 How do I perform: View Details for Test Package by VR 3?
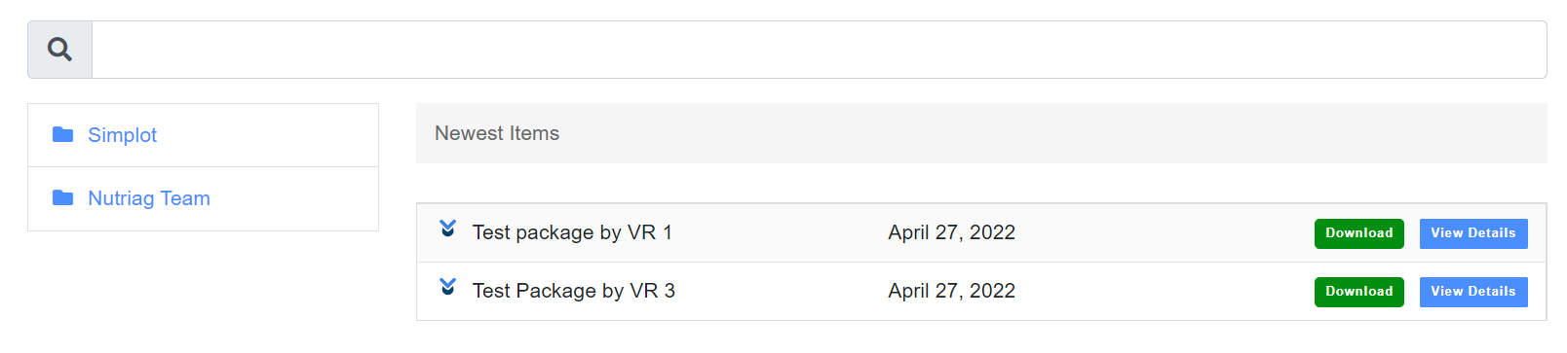pyautogui.click(x=1472, y=292)
